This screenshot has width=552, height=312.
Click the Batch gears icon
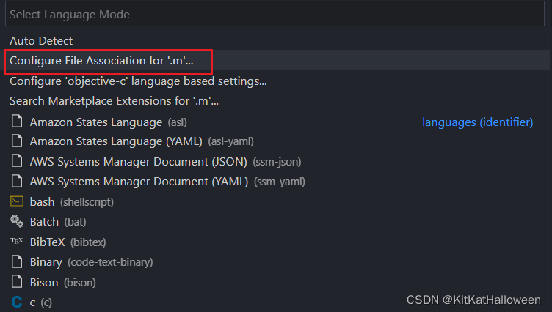[x=17, y=221]
